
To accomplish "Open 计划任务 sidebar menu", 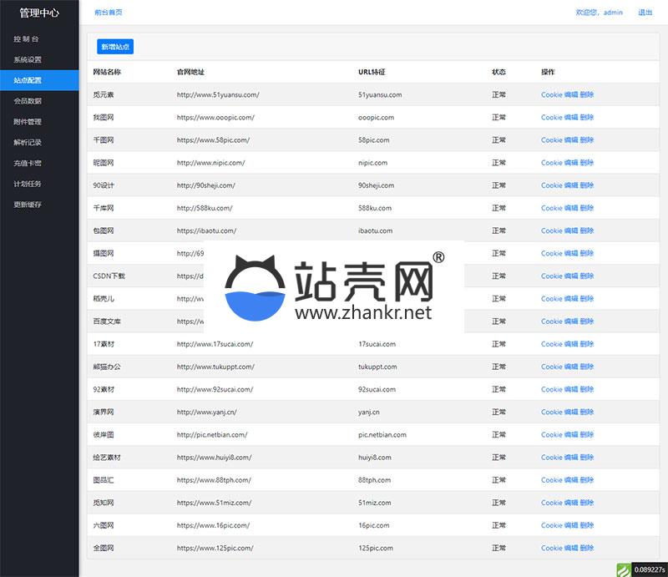I will click(28, 184).
